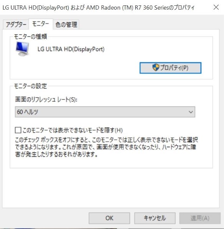Open the 色の管理 tab

click(66, 25)
